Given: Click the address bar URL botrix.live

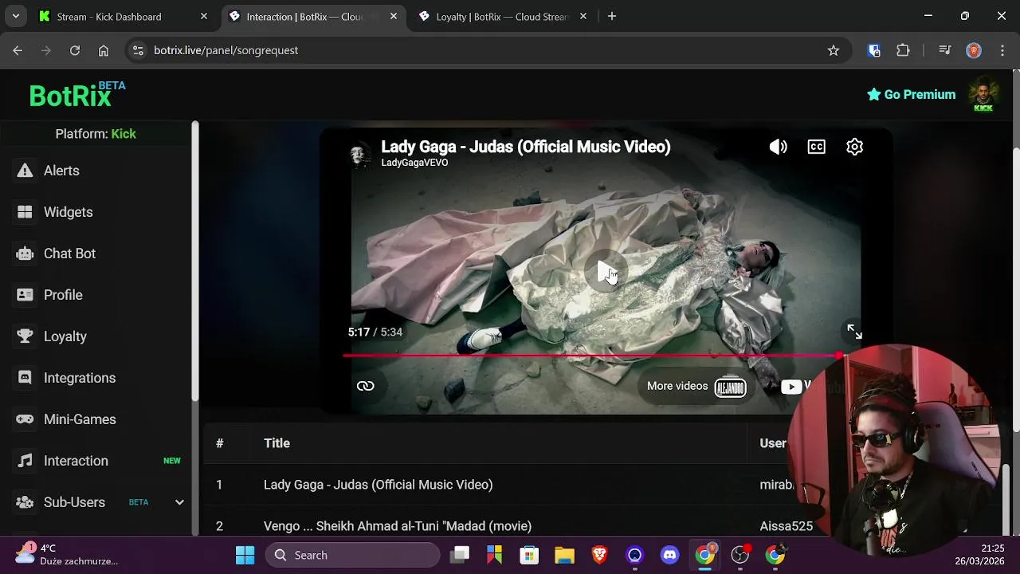Looking at the screenshot, I should pos(226,50).
